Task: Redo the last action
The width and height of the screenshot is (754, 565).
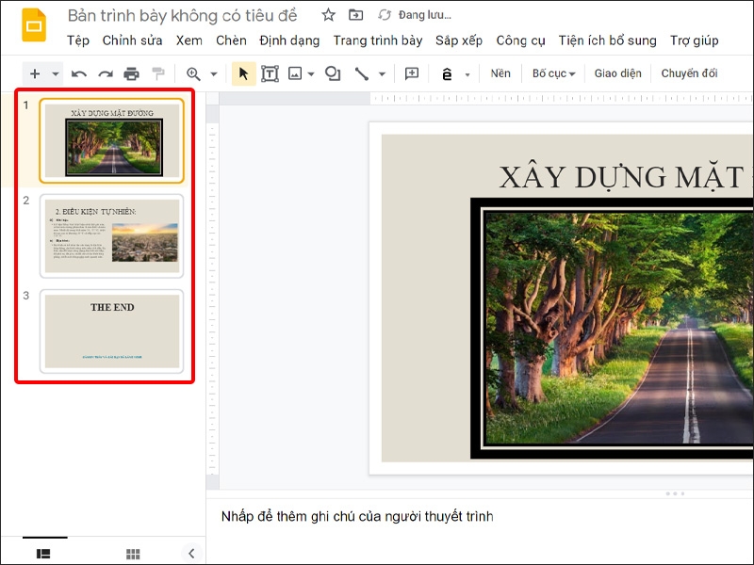Action: 106,73
